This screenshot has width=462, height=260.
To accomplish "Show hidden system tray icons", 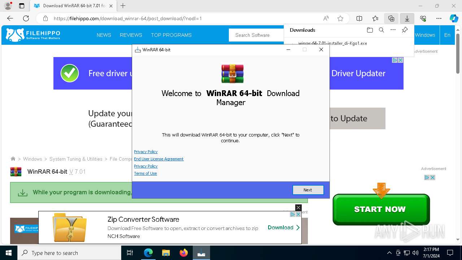I will click(x=389, y=253).
